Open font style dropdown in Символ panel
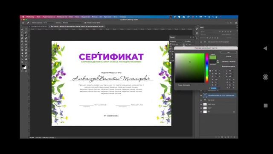Screen dimensions: 273x154 (x=189, y=41)
